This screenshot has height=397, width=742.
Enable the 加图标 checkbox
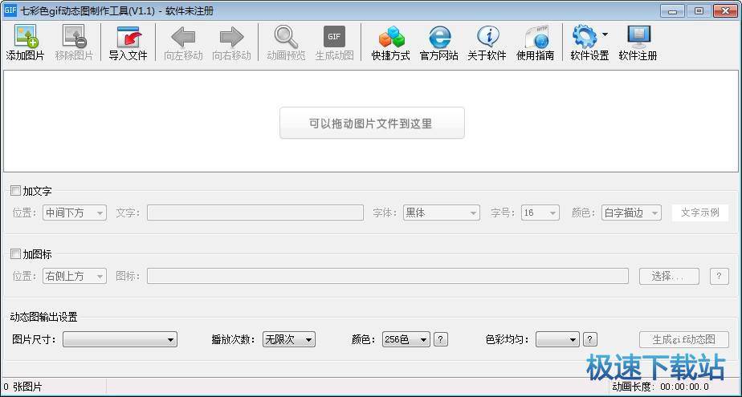tap(15, 254)
